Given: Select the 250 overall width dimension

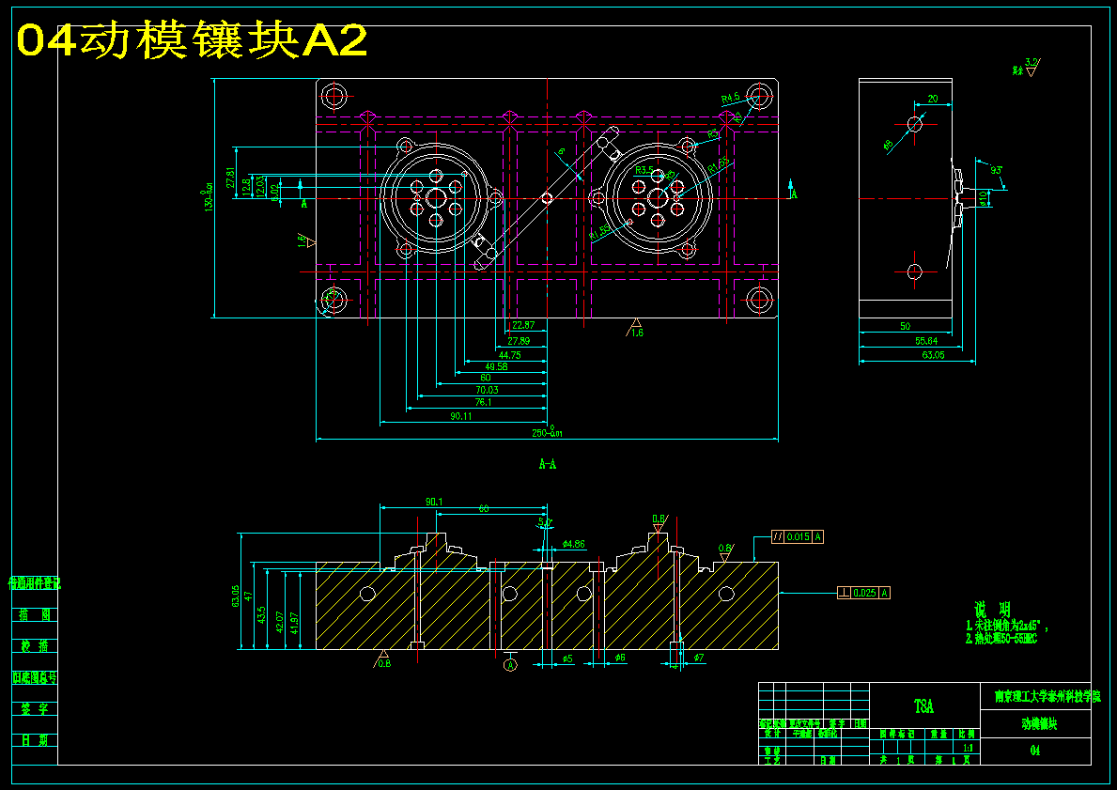Looking at the screenshot, I should pyautogui.click(x=547, y=432).
